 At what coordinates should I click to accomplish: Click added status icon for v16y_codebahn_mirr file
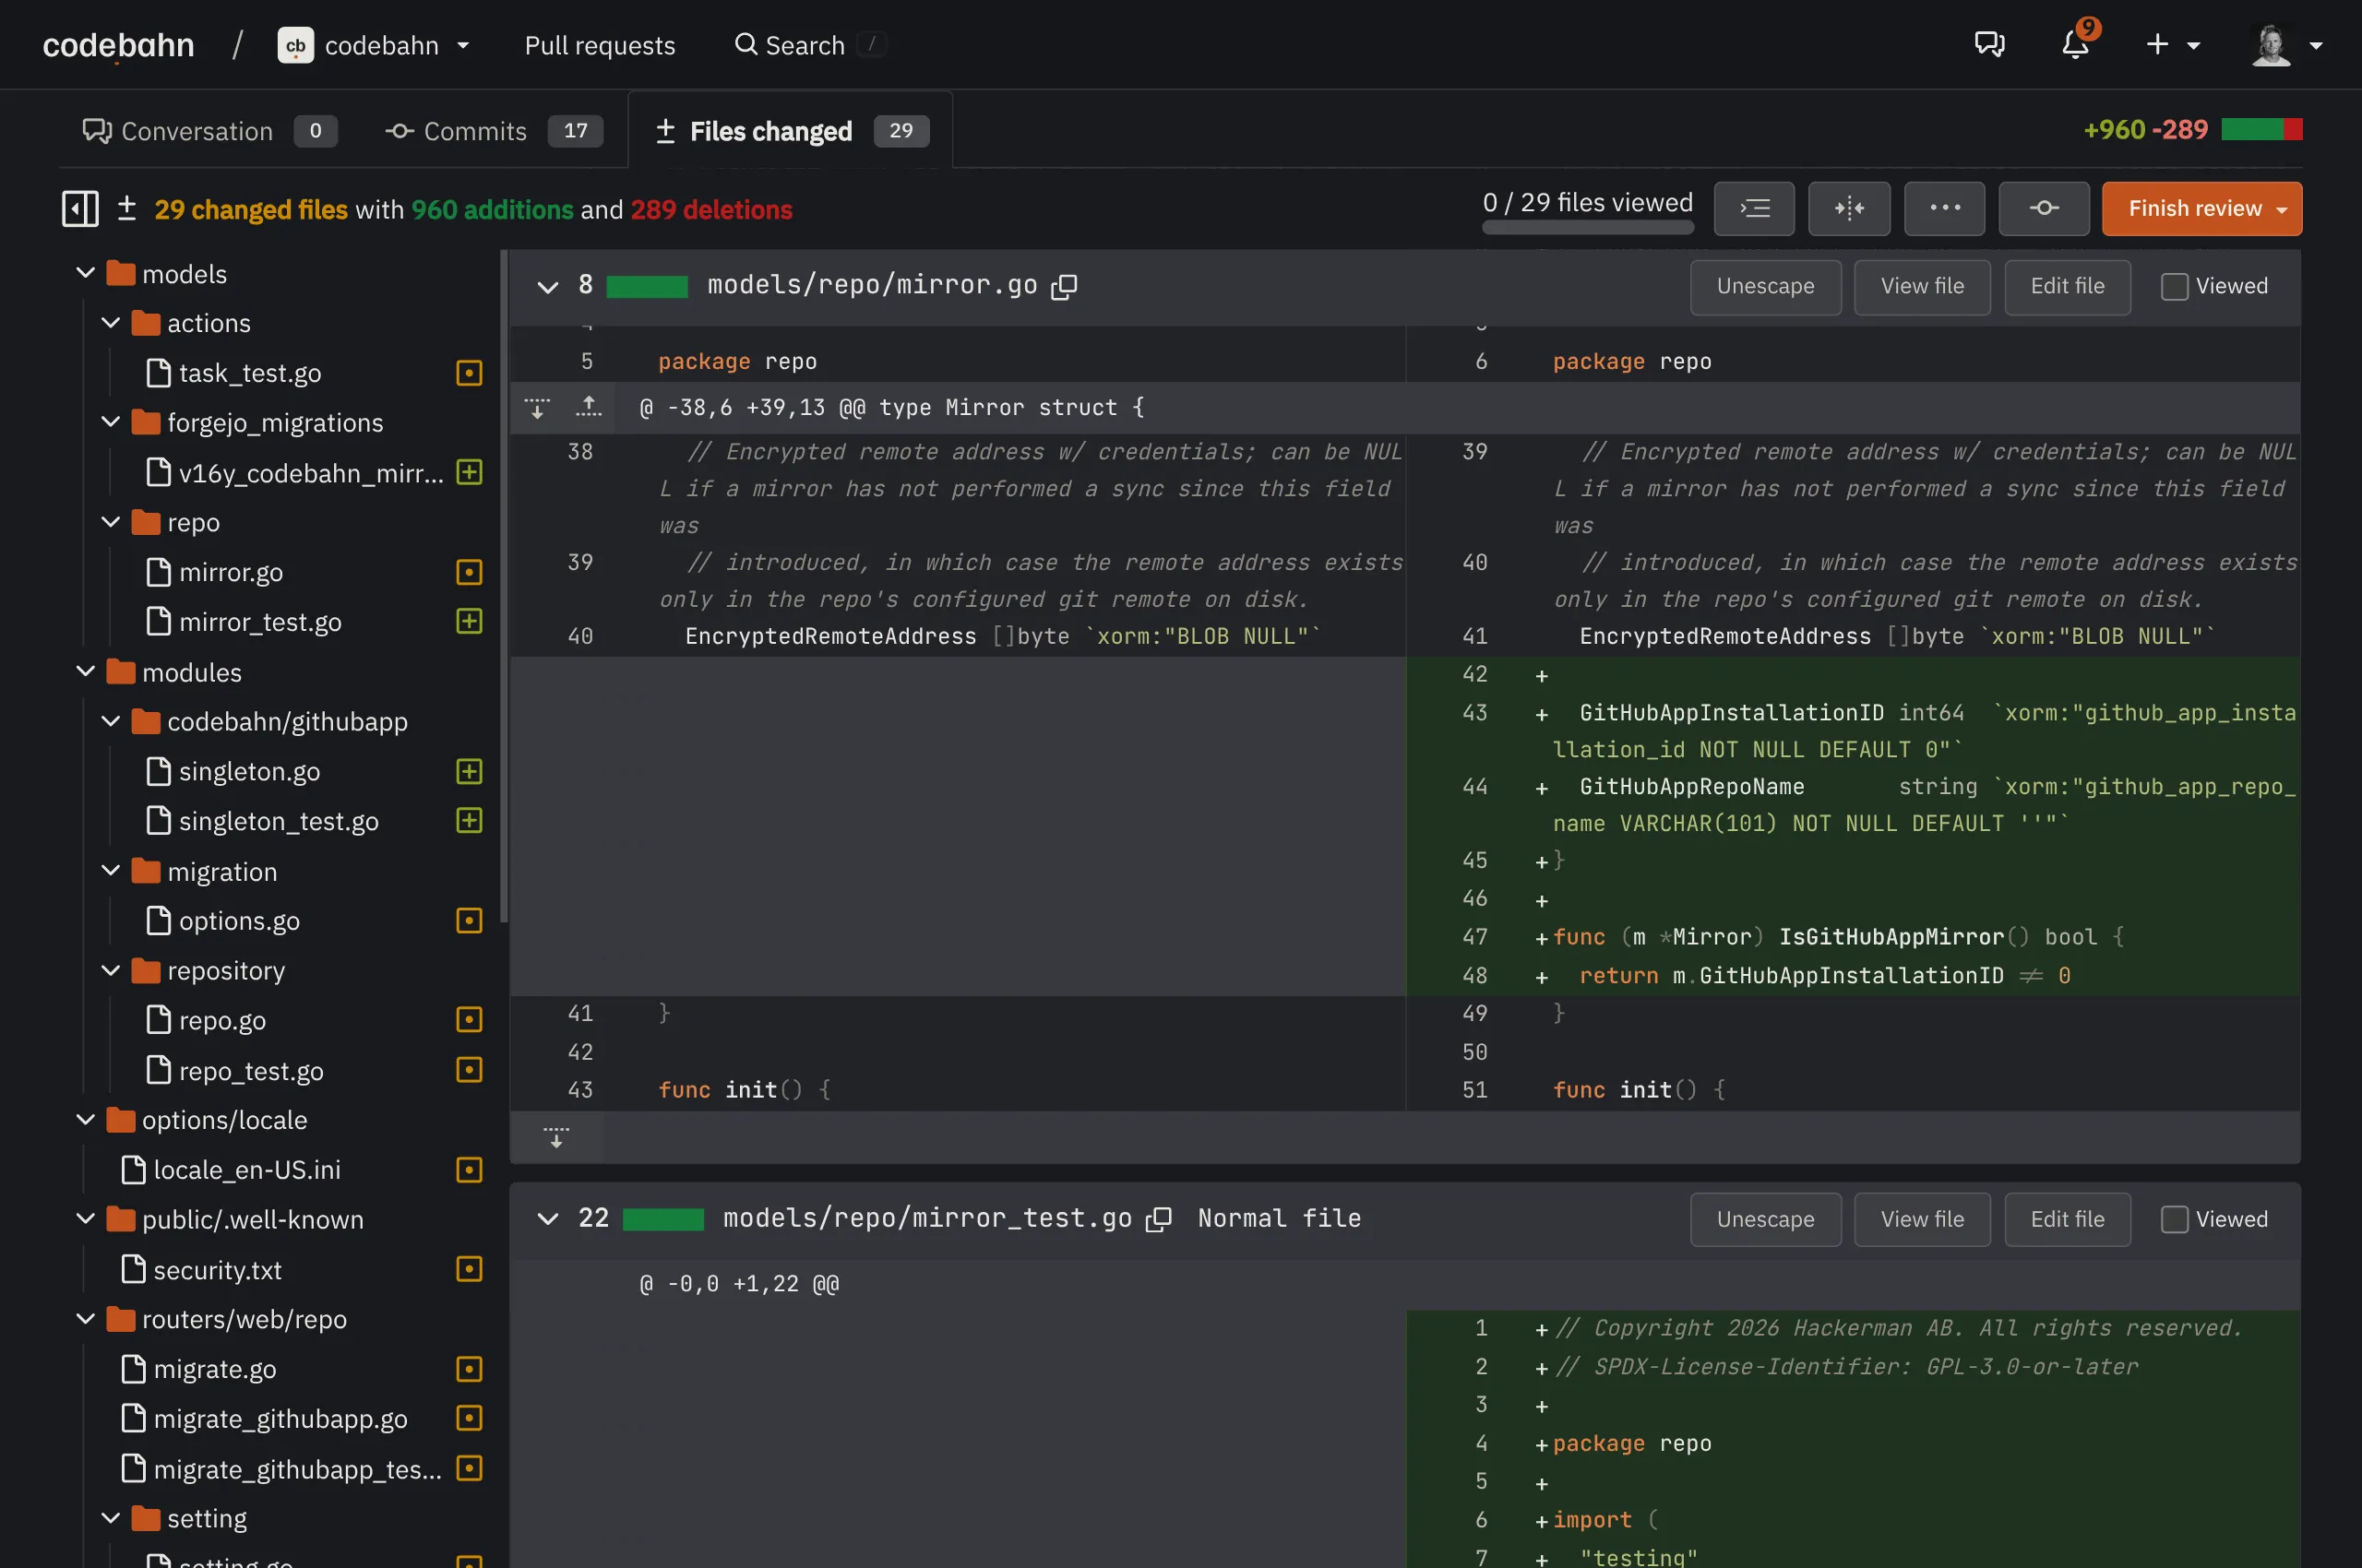point(470,472)
